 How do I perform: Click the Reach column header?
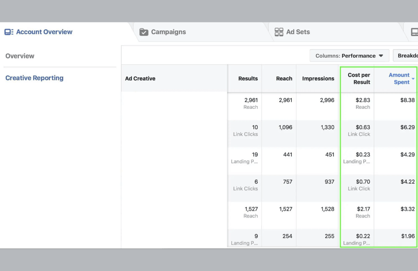[284, 78]
